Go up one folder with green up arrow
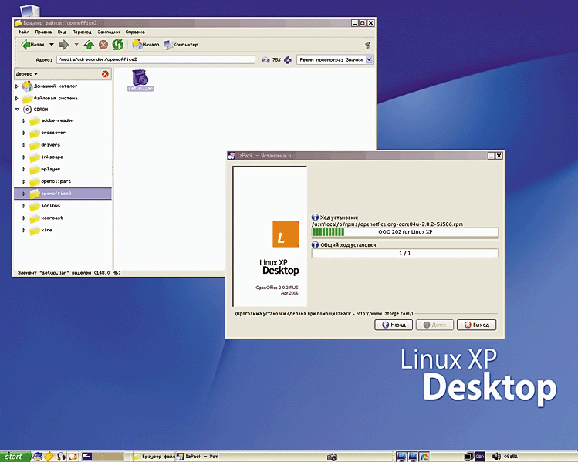The height and width of the screenshot is (462, 578). click(89, 45)
